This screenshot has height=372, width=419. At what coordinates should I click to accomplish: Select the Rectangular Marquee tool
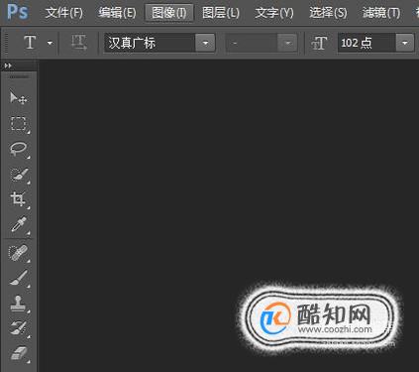coord(18,123)
